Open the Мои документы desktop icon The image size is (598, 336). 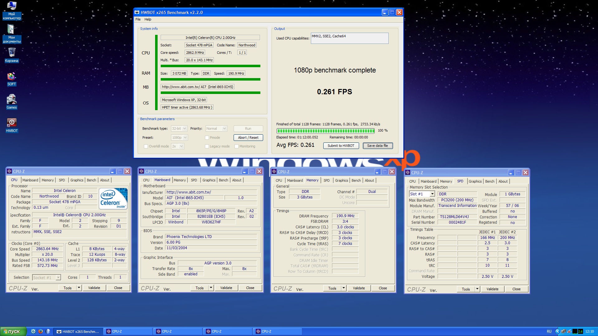[x=12, y=34]
